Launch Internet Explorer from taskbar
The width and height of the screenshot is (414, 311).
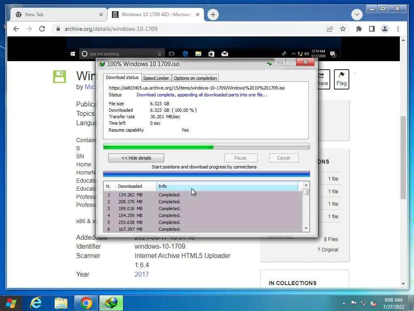point(36,303)
